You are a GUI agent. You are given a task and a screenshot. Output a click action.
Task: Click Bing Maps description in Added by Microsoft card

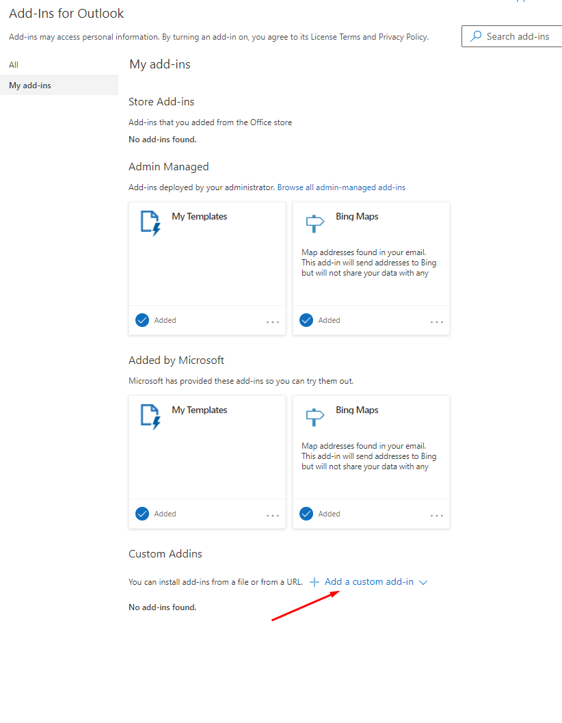[x=369, y=456]
